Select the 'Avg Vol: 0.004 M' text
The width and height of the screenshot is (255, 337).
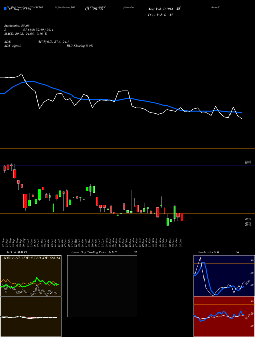[164, 9]
